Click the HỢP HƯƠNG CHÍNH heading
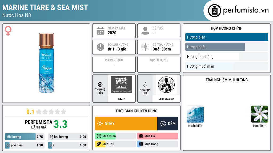 (x=227, y=28)
